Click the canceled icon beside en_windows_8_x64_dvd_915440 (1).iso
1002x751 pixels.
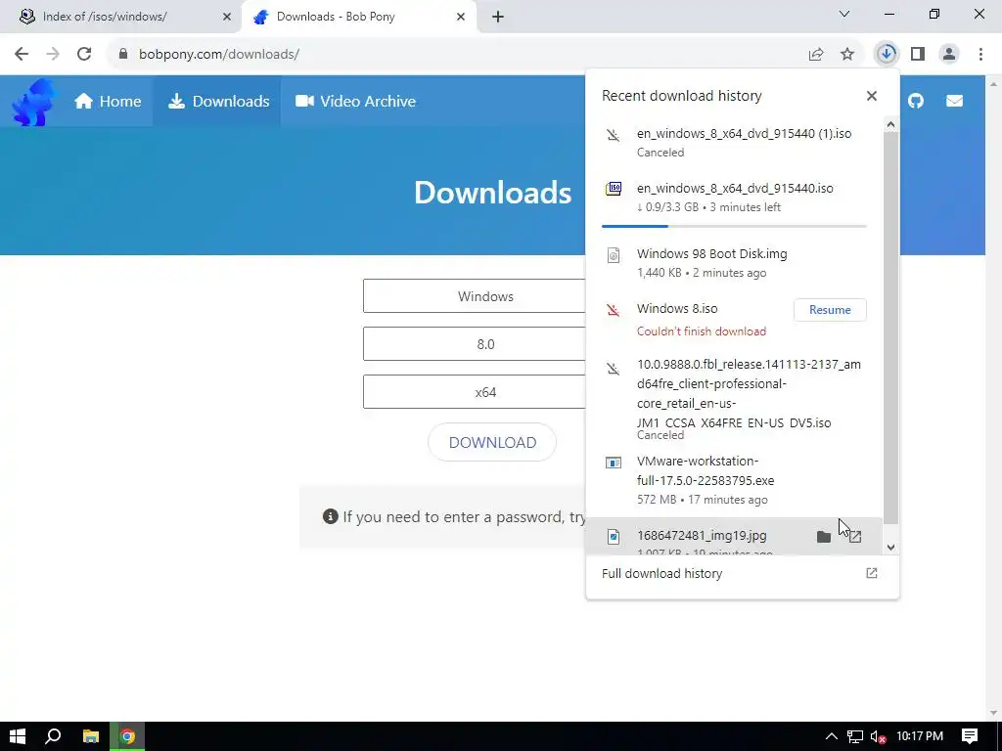(613, 135)
